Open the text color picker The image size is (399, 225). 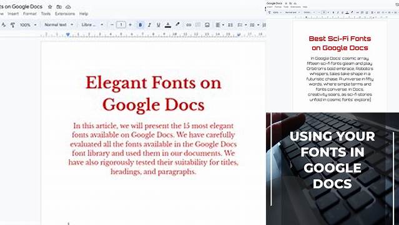click(168, 25)
